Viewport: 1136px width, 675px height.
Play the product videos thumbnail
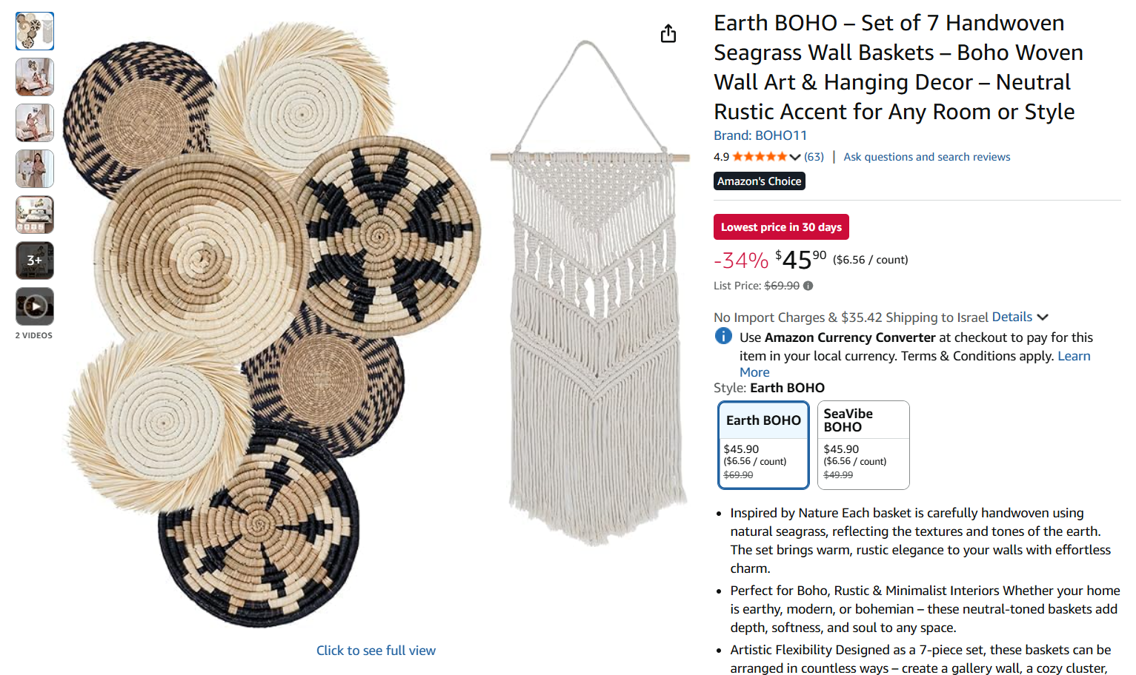coord(35,306)
